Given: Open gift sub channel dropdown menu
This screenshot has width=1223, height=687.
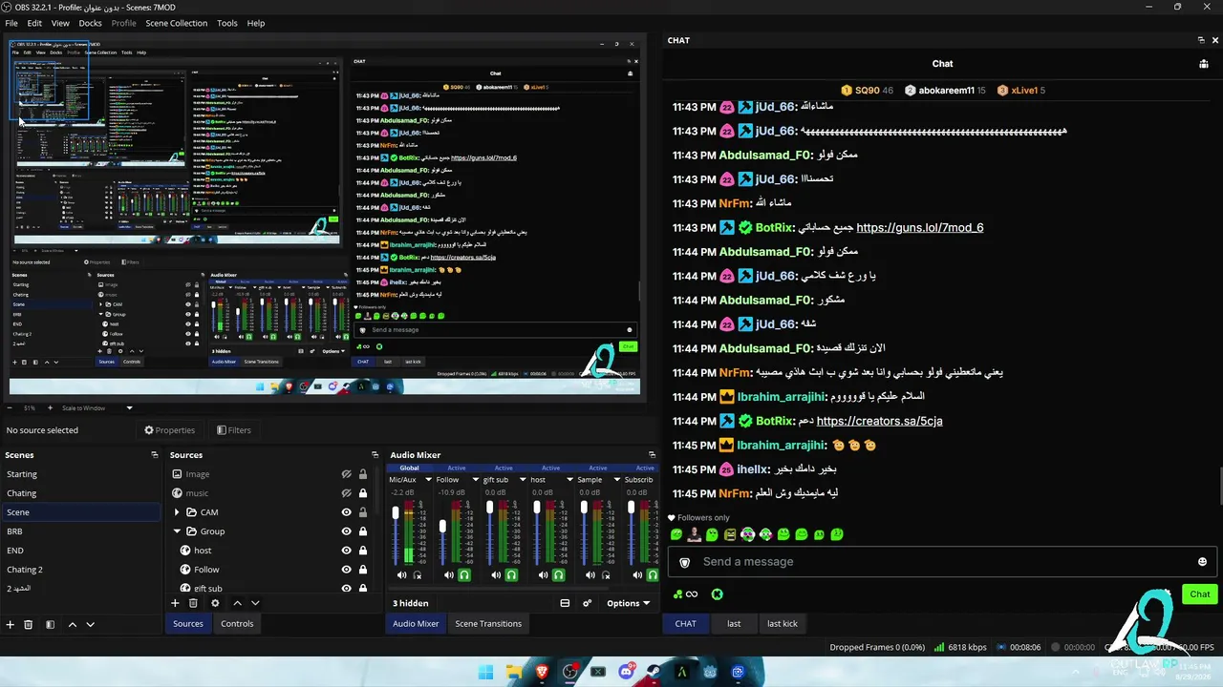Looking at the screenshot, I should (x=523, y=480).
